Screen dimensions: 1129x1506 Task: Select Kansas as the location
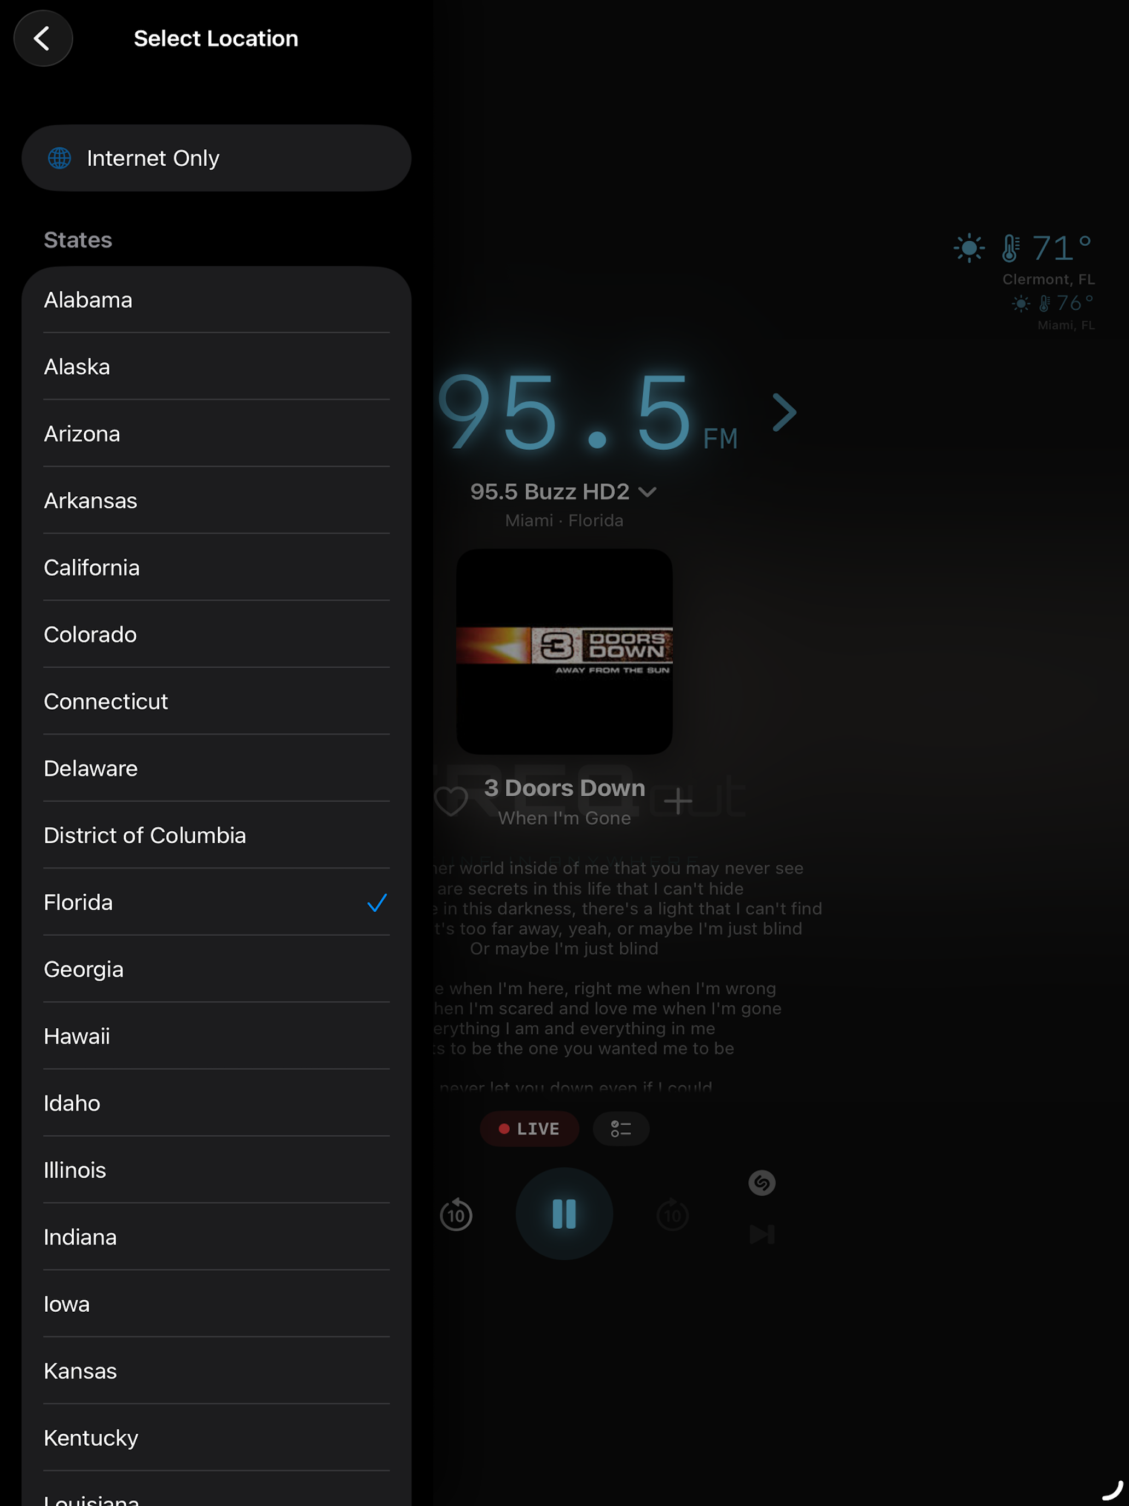tap(217, 1371)
